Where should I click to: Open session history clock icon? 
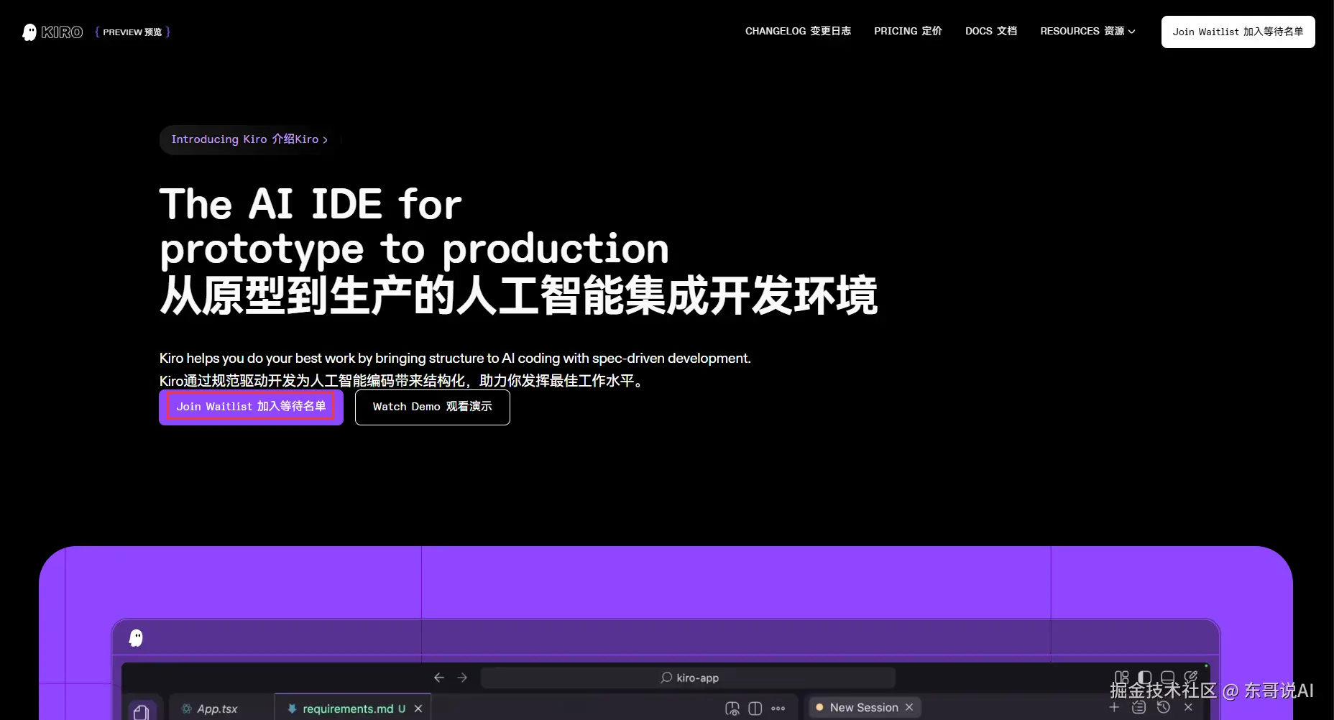tap(1164, 708)
